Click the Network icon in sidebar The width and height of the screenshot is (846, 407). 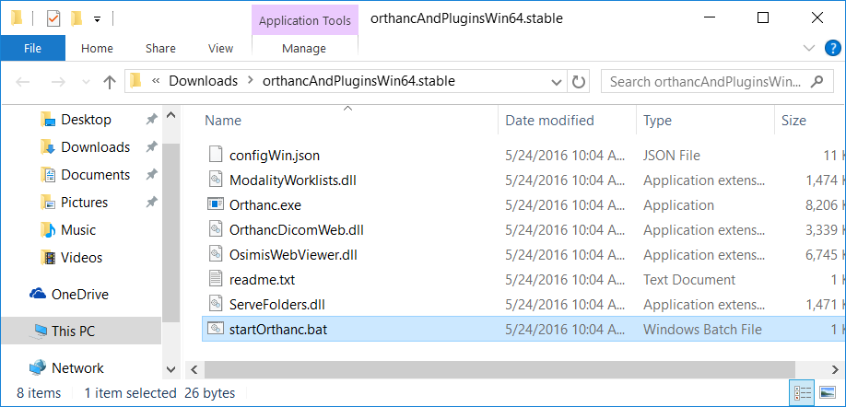[38, 367]
